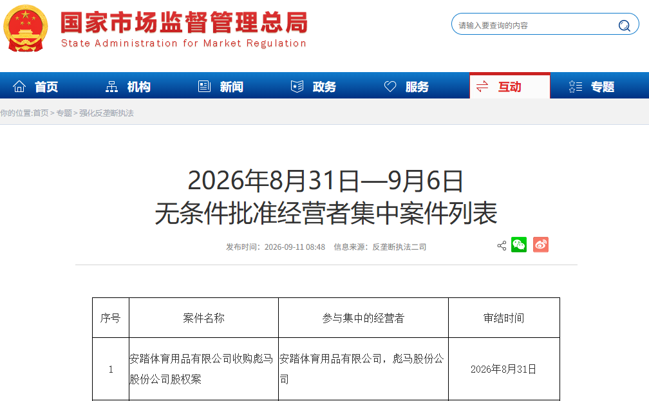
Task: Go to 首页 in the breadcrumb
Action: pyautogui.click(x=41, y=113)
